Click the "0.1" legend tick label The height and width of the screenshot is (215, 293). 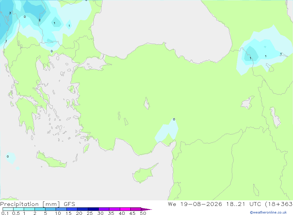(x=5, y=213)
